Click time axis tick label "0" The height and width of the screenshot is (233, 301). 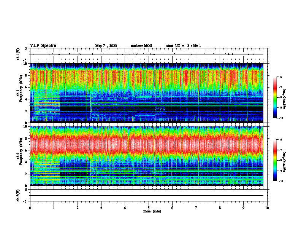(x=30, y=208)
